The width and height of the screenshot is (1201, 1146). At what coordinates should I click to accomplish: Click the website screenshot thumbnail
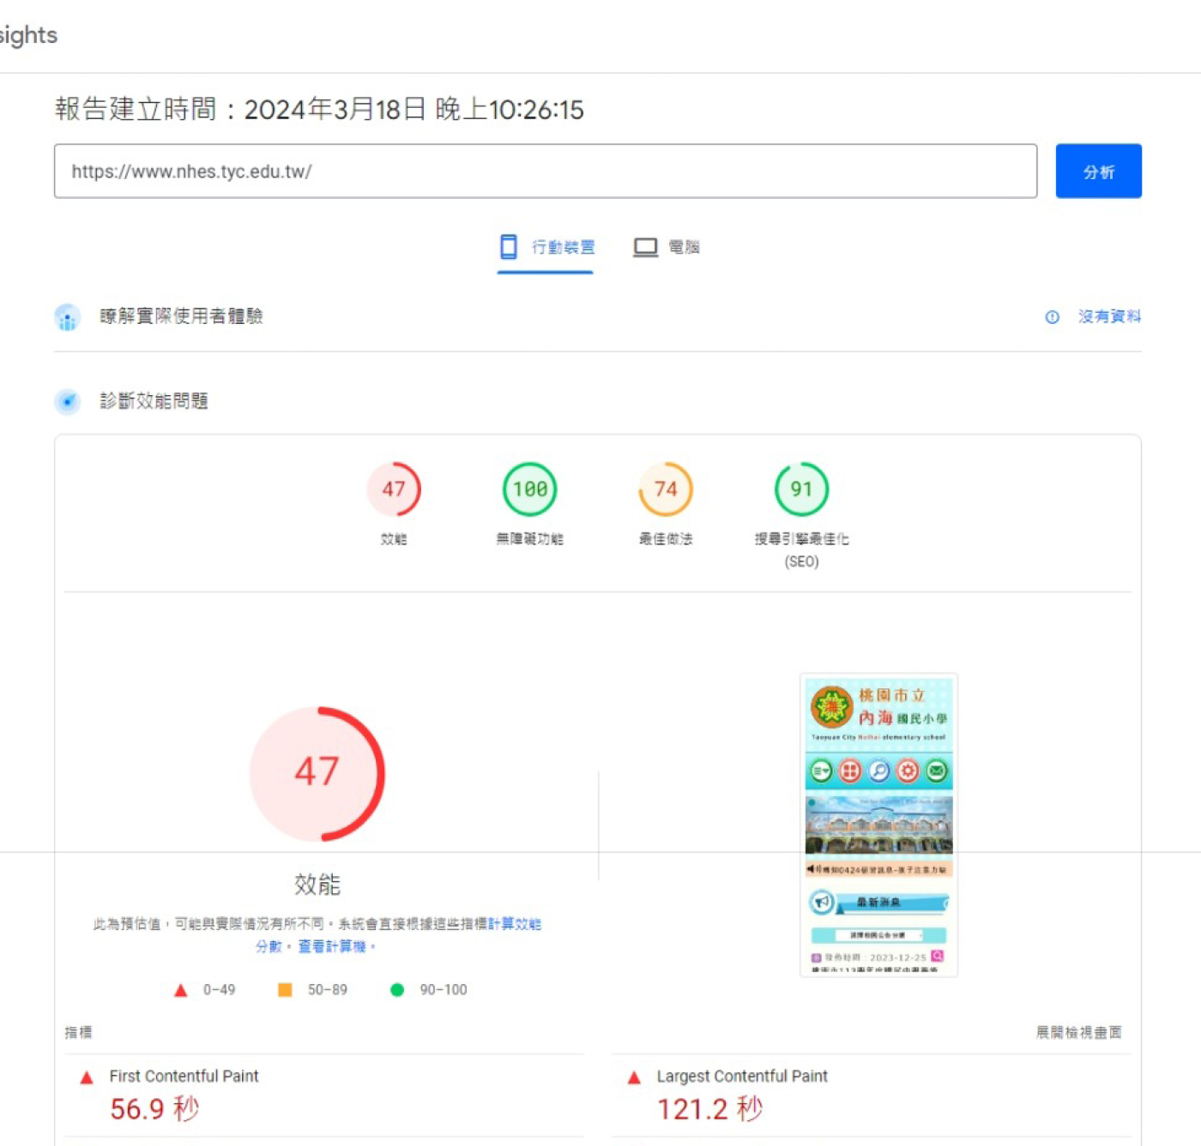(x=878, y=825)
